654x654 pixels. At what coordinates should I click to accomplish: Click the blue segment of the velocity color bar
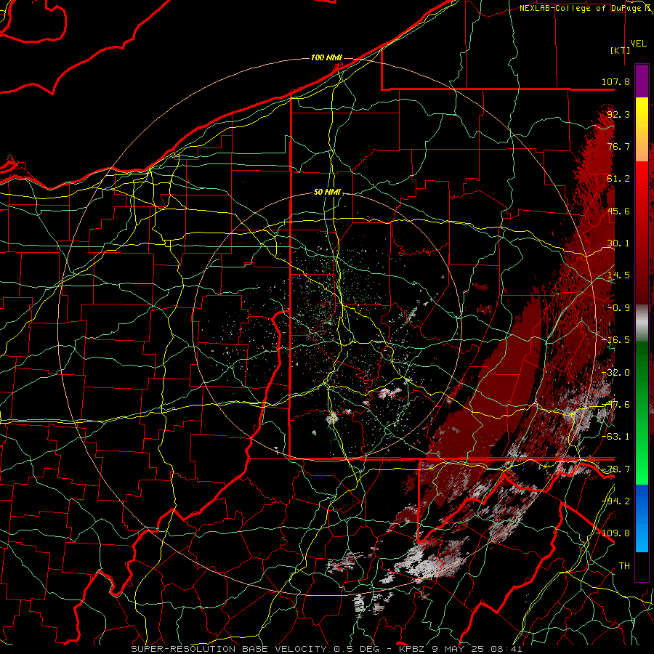pos(642,518)
